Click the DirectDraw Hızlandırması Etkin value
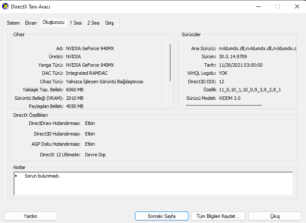The height and width of the screenshot is (223, 306). [x=90, y=123]
